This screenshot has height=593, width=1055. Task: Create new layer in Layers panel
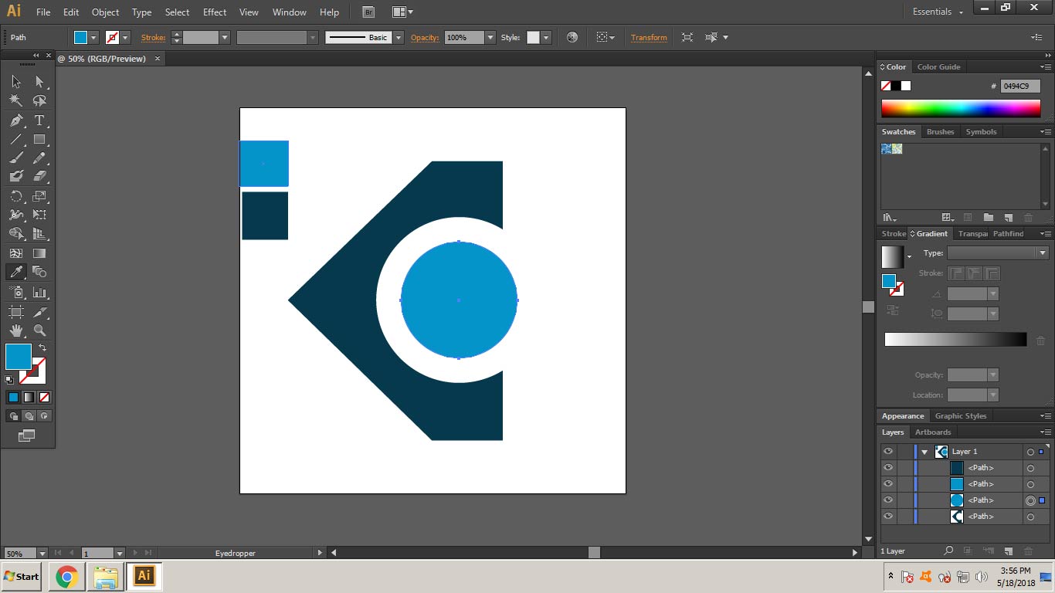(1008, 551)
